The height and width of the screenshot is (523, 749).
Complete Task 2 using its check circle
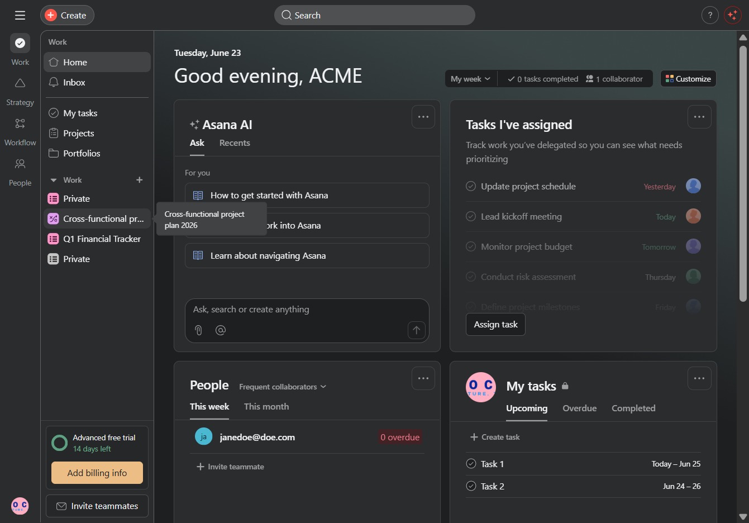pos(471,486)
